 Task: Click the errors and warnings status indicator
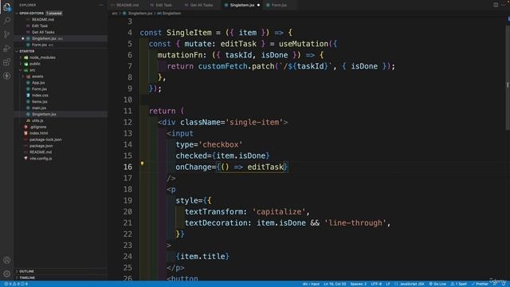coord(16,284)
